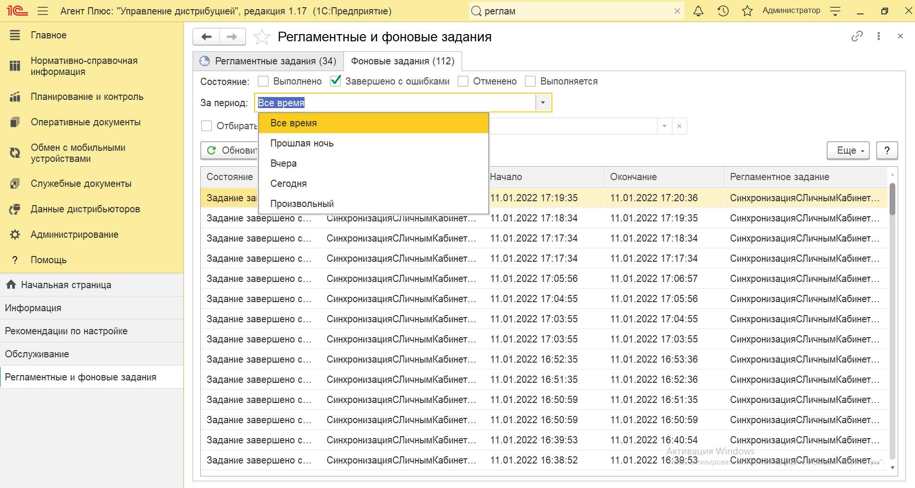The width and height of the screenshot is (915, 488).
Task: Open service settings menu next to Администратор
Action: 835,11
